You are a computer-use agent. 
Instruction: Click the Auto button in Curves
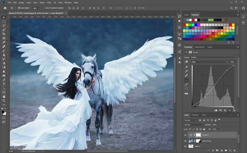(x=232, y=62)
